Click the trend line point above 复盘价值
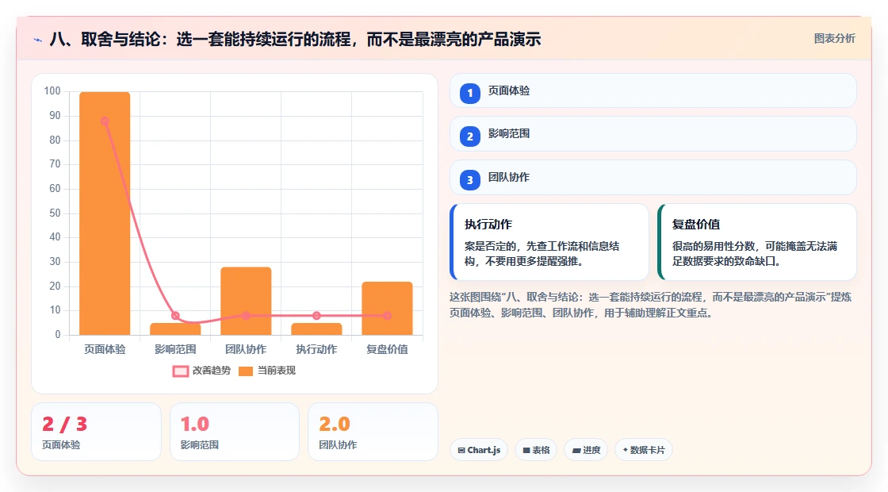This screenshot has height=492, width=888. 388,316
